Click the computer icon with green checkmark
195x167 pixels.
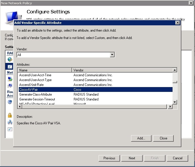[x=10, y=79]
